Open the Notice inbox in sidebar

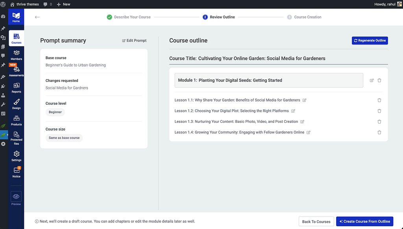point(16,172)
